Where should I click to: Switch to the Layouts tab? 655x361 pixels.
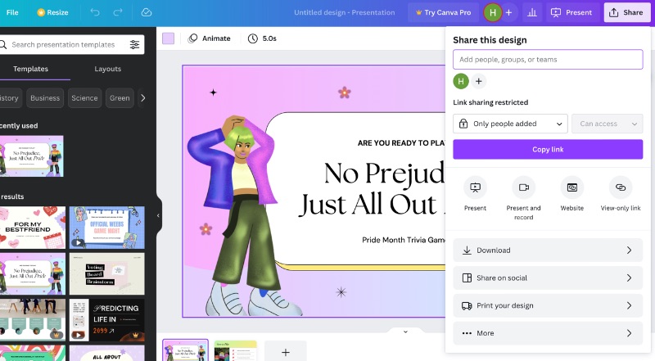(108, 69)
